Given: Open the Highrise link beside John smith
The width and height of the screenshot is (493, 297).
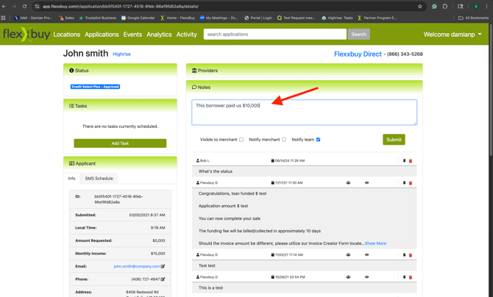Looking at the screenshot, I should tap(121, 54).
